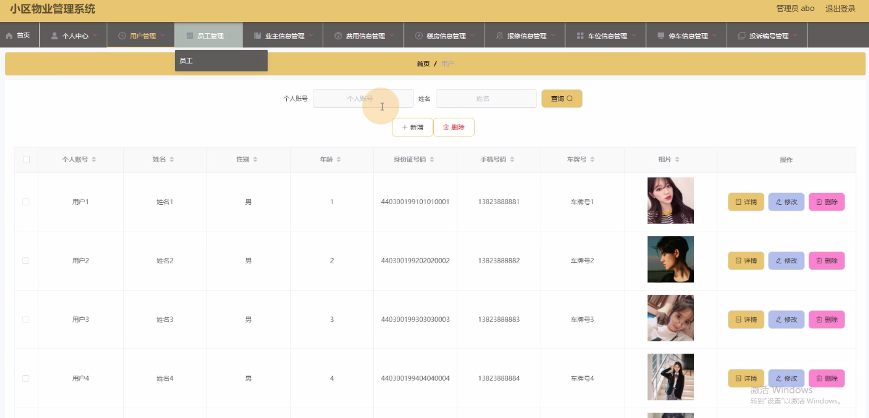
Task: Click the 新增 button to add user
Action: point(412,127)
